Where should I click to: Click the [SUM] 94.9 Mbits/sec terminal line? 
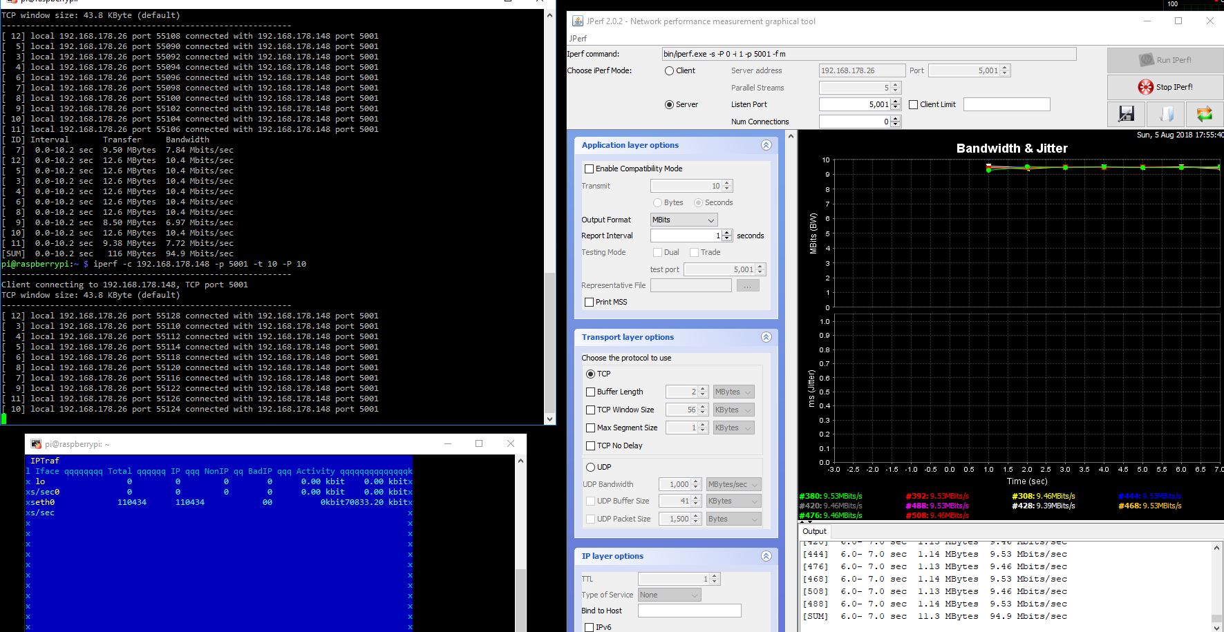coord(117,253)
